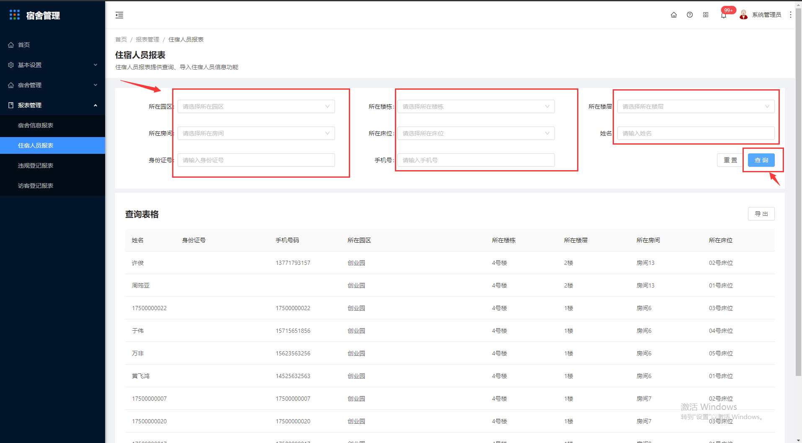
Task: Click name cell 于伟
Action: tap(138, 331)
